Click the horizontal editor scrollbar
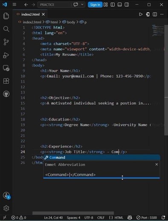Image resolution: width=168 pixels, height=221 pixels. pos(73,213)
